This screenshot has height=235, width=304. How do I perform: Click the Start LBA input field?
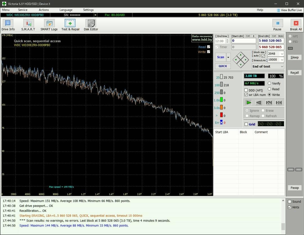(x=243, y=41)
